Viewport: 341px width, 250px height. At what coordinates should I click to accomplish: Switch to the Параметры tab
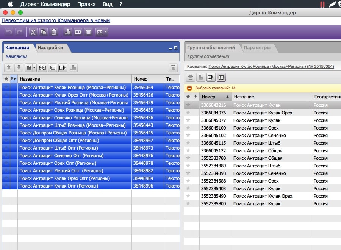[257, 48]
